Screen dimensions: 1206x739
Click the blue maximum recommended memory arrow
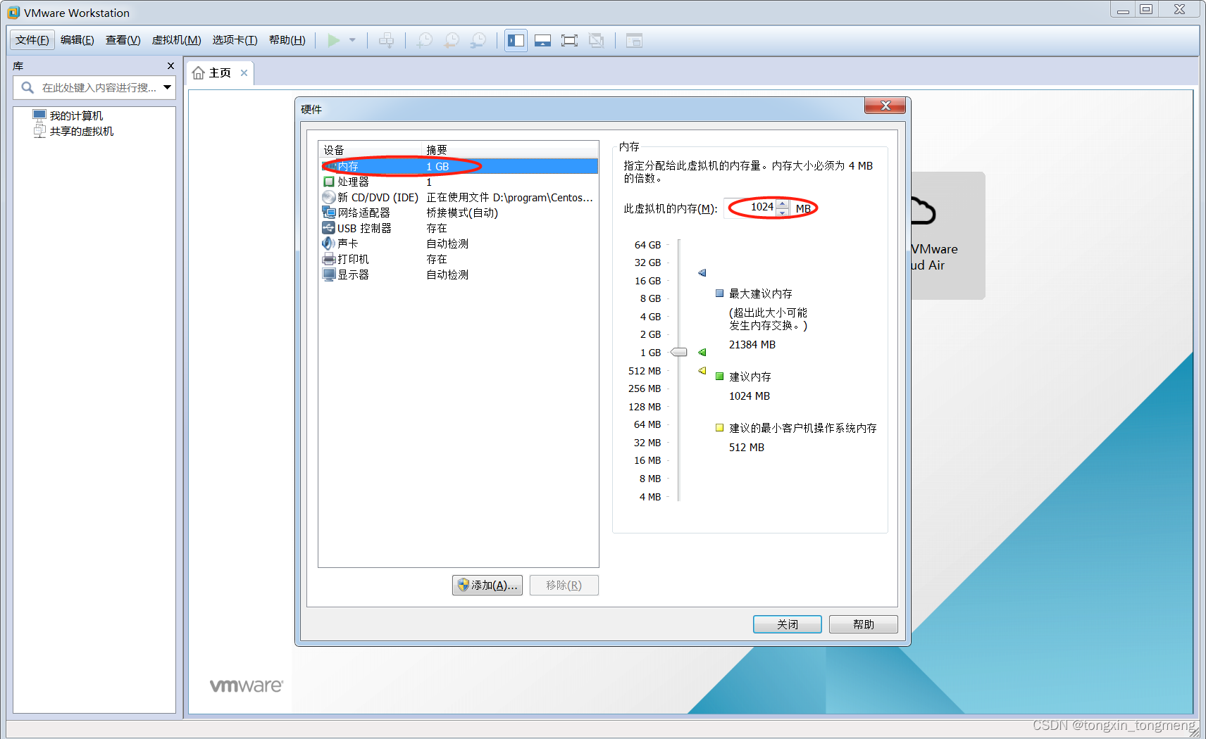tap(702, 272)
